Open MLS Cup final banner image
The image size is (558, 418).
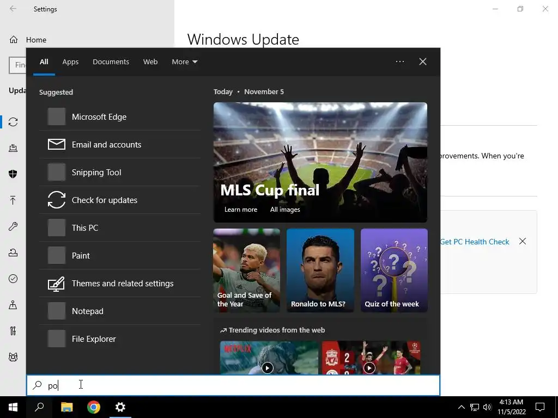[320, 162]
